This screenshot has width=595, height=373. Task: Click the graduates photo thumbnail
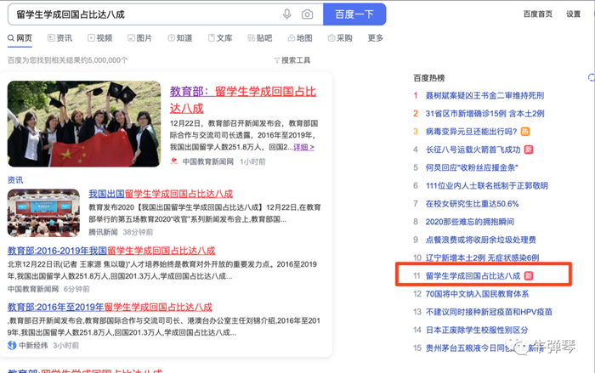coord(84,124)
